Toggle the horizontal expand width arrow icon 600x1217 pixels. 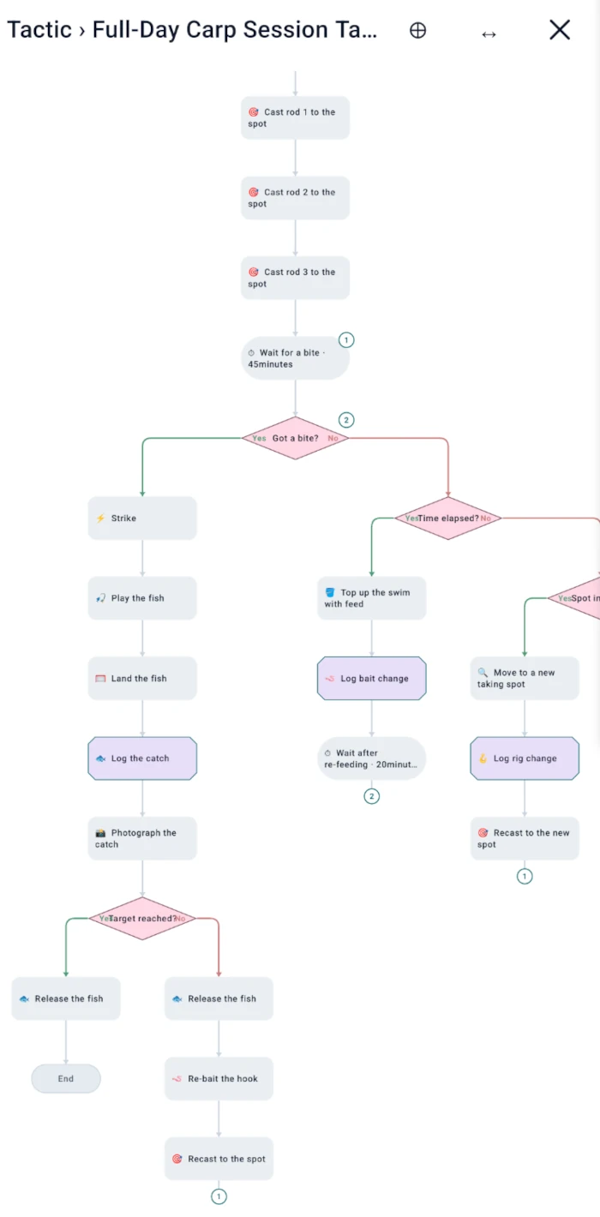tap(489, 33)
